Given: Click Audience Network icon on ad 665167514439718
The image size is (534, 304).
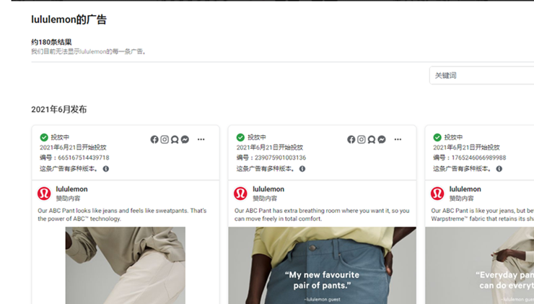Looking at the screenshot, I should [x=175, y=139].
